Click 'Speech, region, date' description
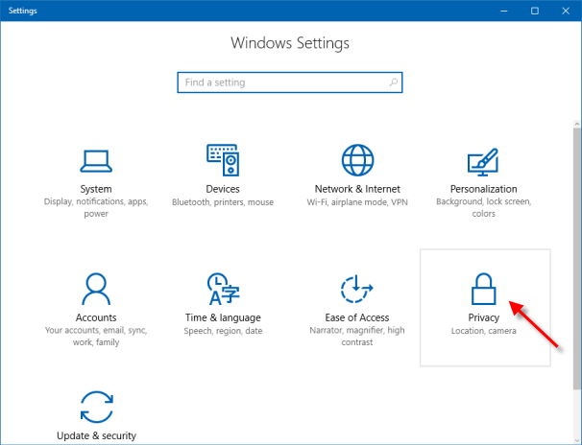582x445 pixels. pyautogui.click(x=223, y=331)
